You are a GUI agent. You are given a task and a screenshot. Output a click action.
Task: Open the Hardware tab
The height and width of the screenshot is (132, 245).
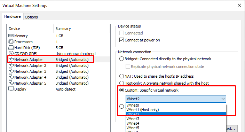13,16
